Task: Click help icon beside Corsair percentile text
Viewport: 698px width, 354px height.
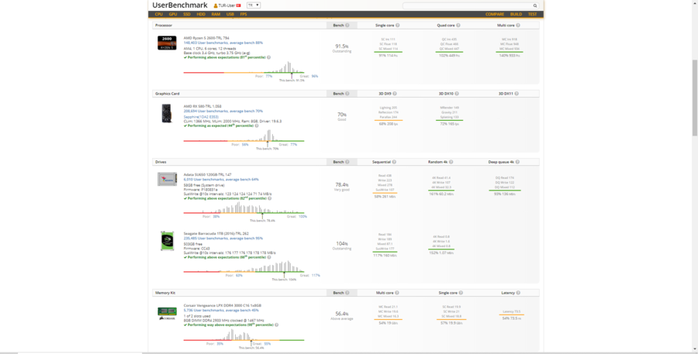Action: pos(276,325)
